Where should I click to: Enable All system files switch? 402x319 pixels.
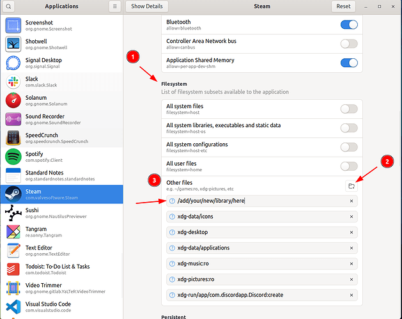(x=349, y=109)
